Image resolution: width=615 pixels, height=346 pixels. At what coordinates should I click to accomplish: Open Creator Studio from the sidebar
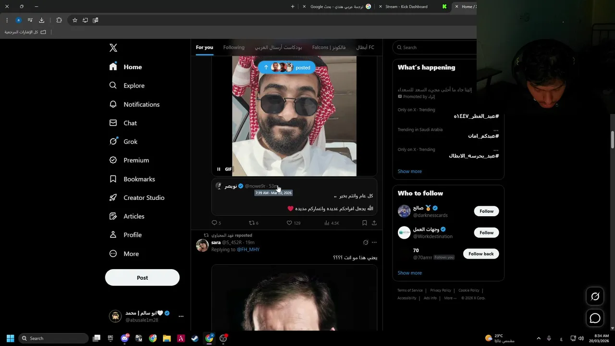(137, 198)
